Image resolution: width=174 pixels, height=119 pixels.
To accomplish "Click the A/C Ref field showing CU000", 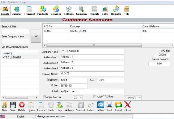I will pos(162,55).
